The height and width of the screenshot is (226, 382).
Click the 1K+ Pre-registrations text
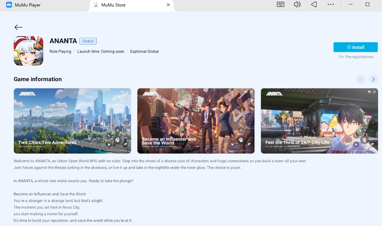[x=355, y=57]
